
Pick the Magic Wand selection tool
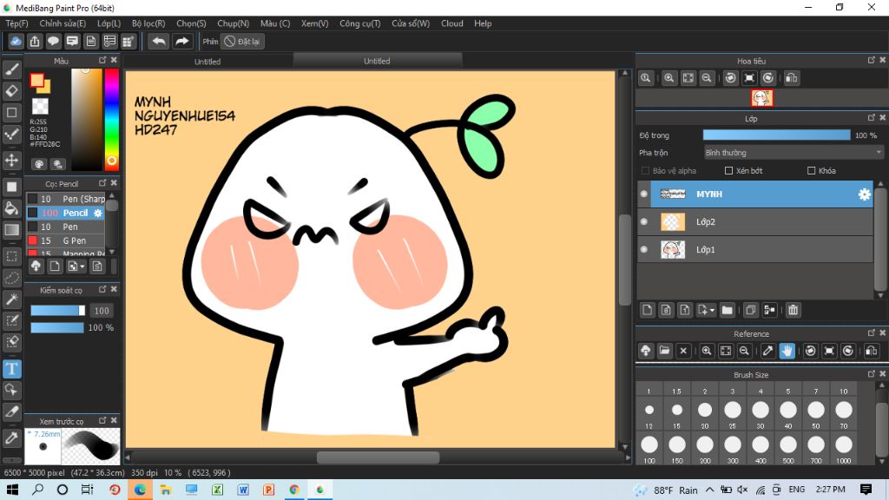pyautogui.click(x=12, y=299)
